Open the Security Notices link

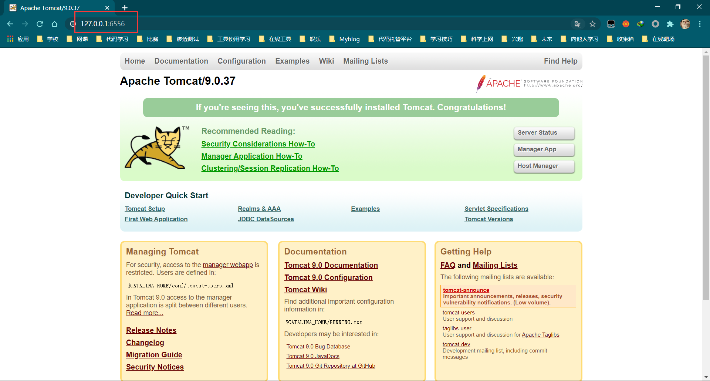click(155, 367)
